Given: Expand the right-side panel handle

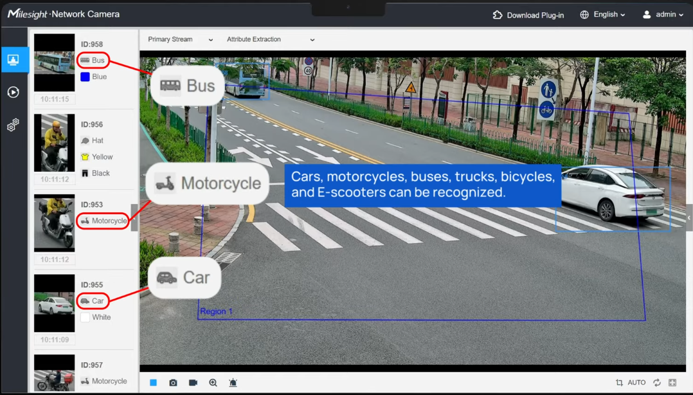Looking at the screenshot, I should [x=689, y=217].
